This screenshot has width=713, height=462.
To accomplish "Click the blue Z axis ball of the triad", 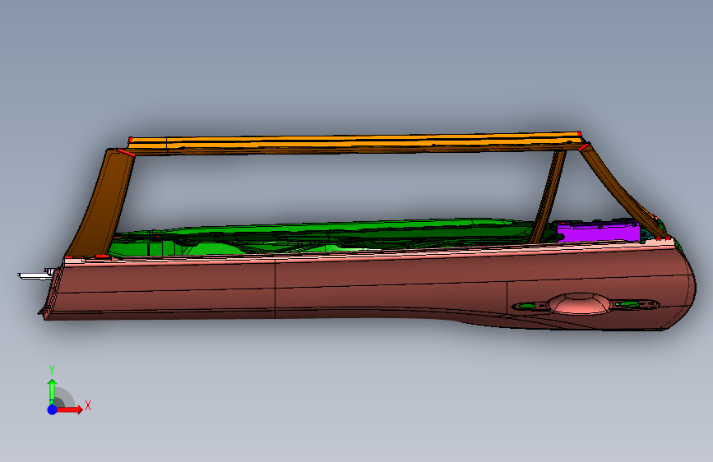I will 52,409.
